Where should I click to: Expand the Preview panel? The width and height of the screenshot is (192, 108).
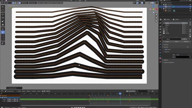pos(166,45)
